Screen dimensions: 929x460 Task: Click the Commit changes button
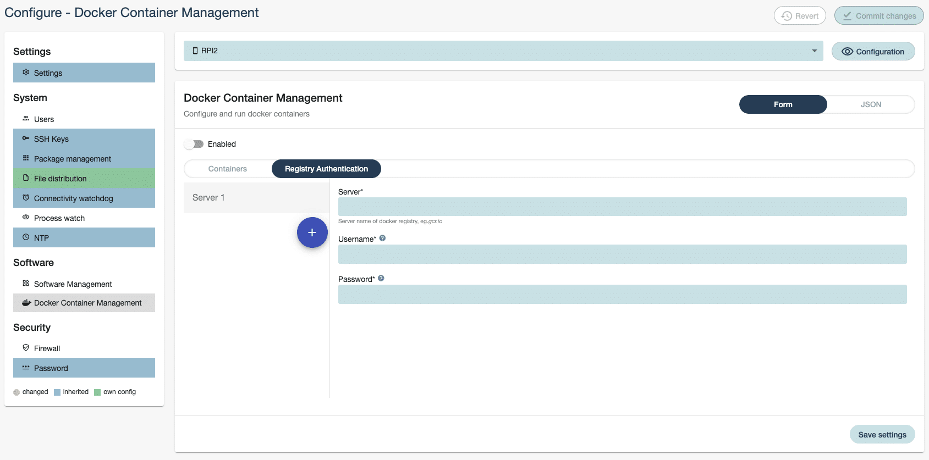click(878, 16)
